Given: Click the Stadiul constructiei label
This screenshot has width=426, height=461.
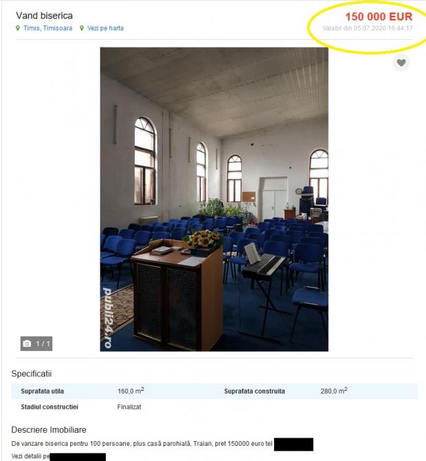Looking at the screenshot, I should 49,407.
